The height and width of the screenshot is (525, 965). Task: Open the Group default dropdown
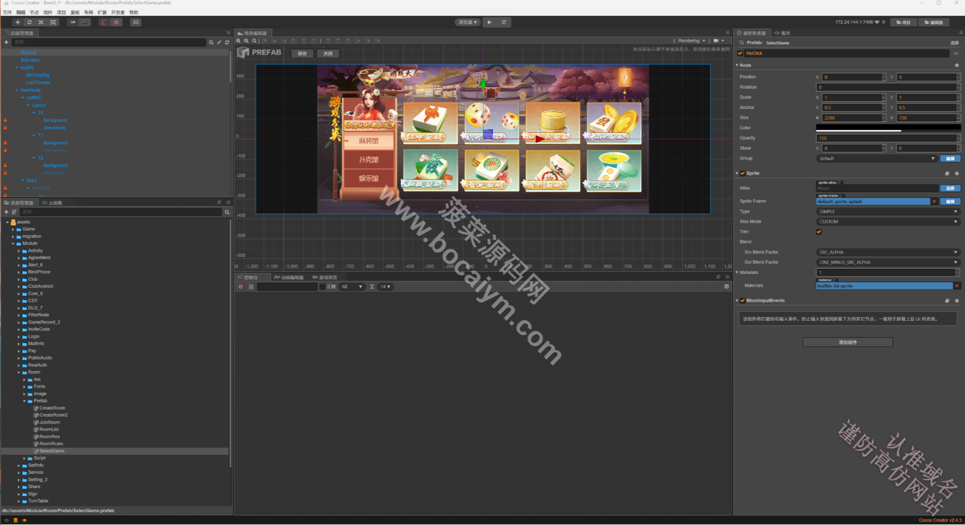[877, 158]
